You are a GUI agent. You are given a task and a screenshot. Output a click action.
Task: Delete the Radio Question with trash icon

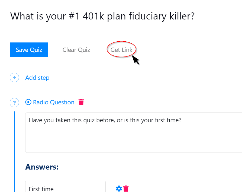click(81, 102)
